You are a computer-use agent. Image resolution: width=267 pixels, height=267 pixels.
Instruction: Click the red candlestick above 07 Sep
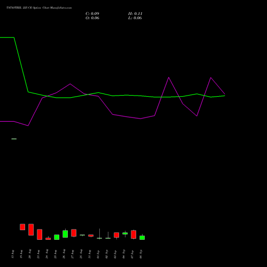coord(133,234)
